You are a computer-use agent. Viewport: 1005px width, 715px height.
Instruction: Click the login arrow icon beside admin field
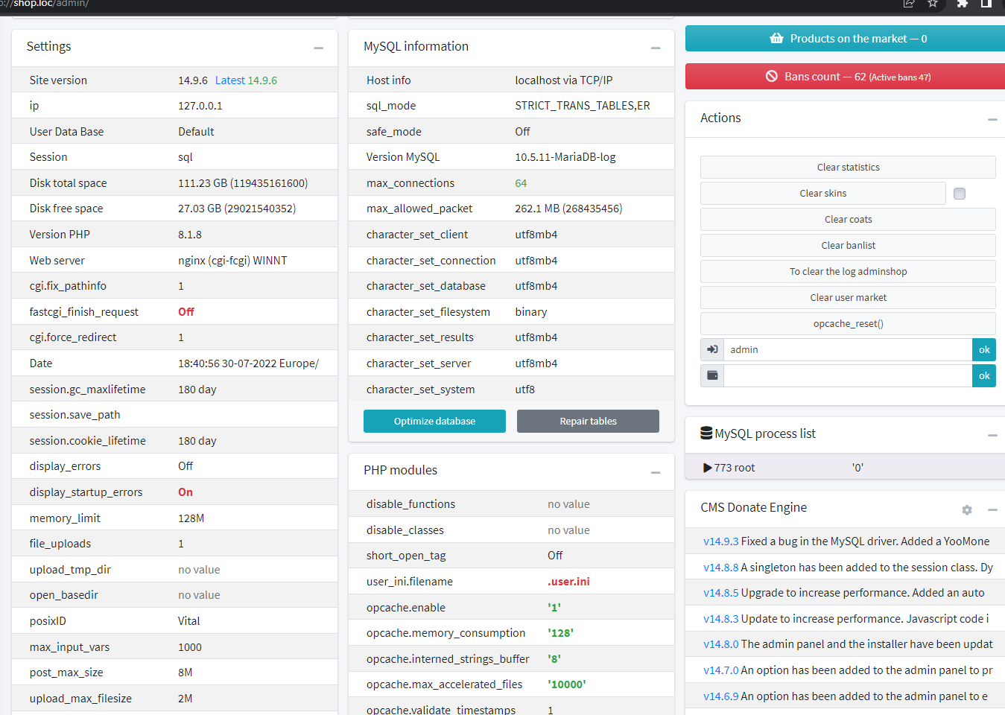712,350
